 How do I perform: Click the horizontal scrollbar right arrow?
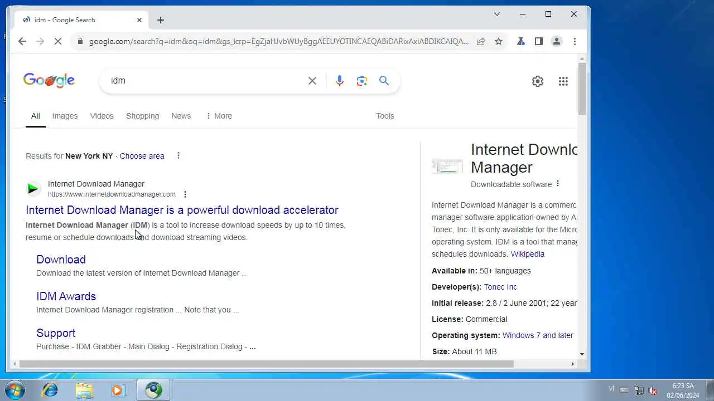pyautogui.click(x=572, y=364)
